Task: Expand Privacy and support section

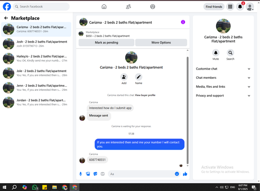Action: (x=223, y=95)
